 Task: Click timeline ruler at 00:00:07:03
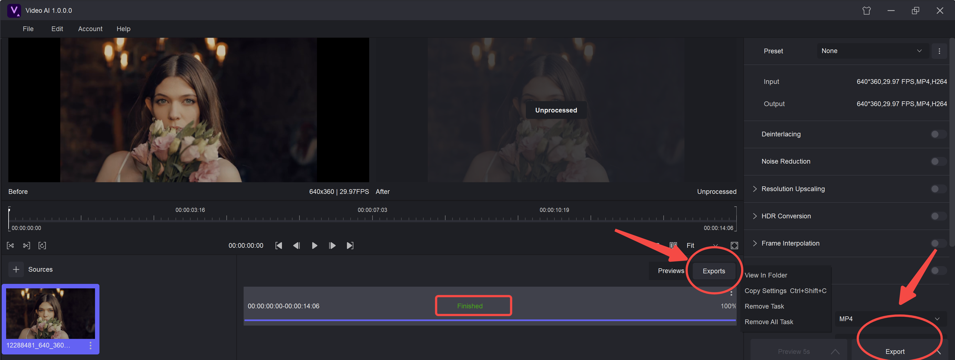click(372, 210)
